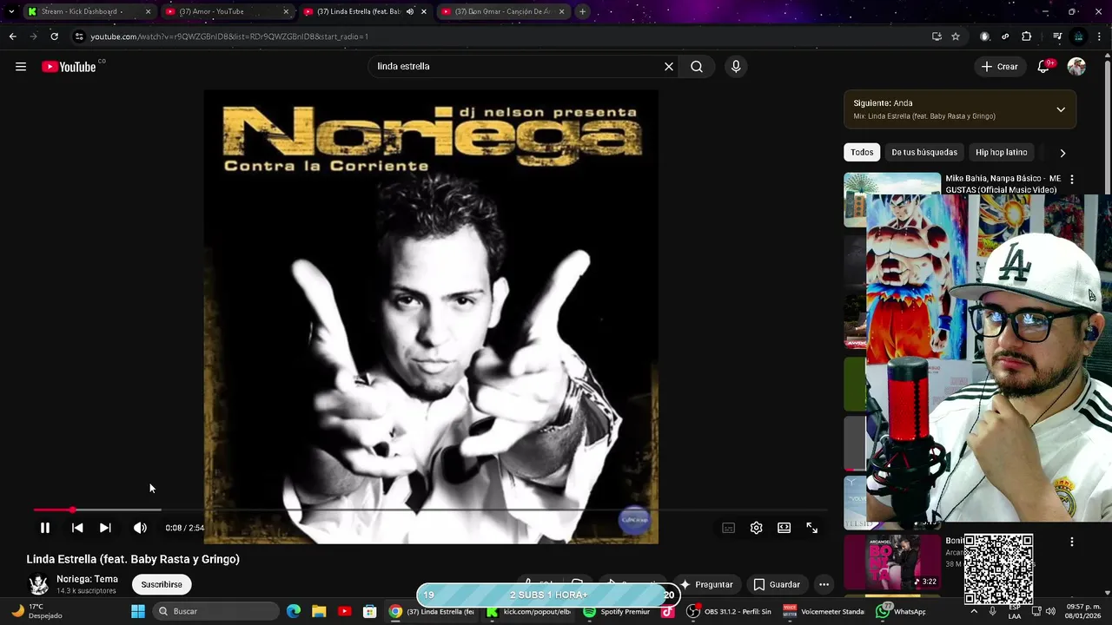Reload the current page
This screenshot has width=1112, height=625.
(x=54, y=36)
